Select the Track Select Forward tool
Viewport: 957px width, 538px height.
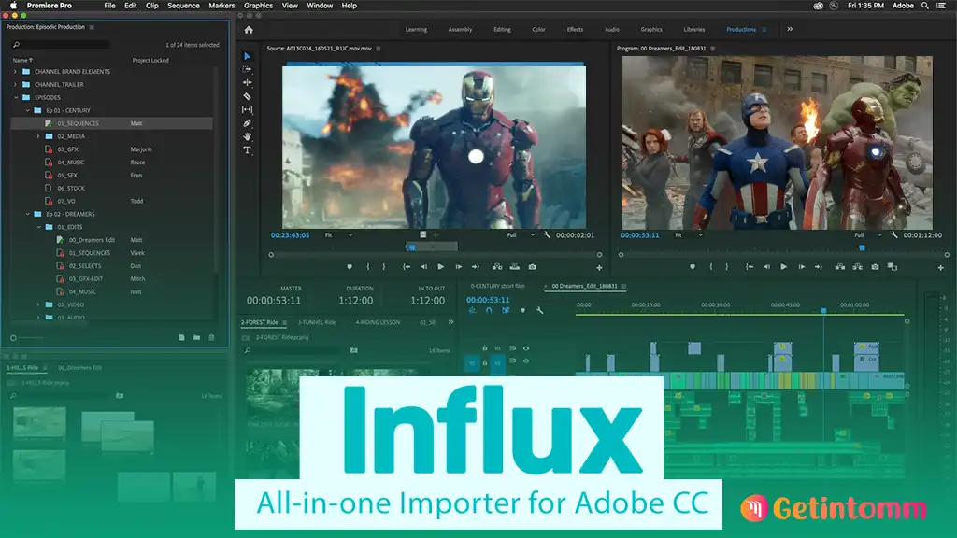247,69
